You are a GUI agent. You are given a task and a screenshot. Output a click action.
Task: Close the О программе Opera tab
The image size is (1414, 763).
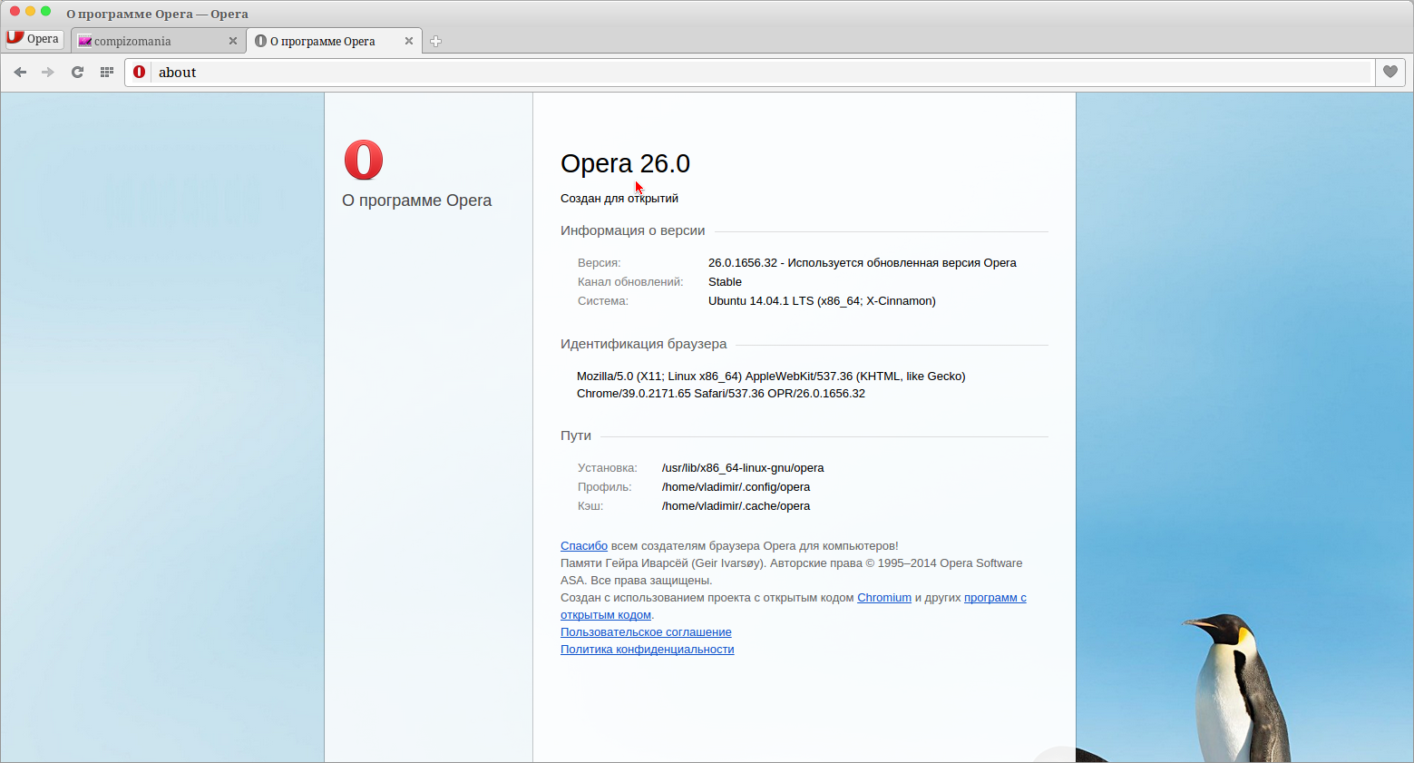point(409,41)
